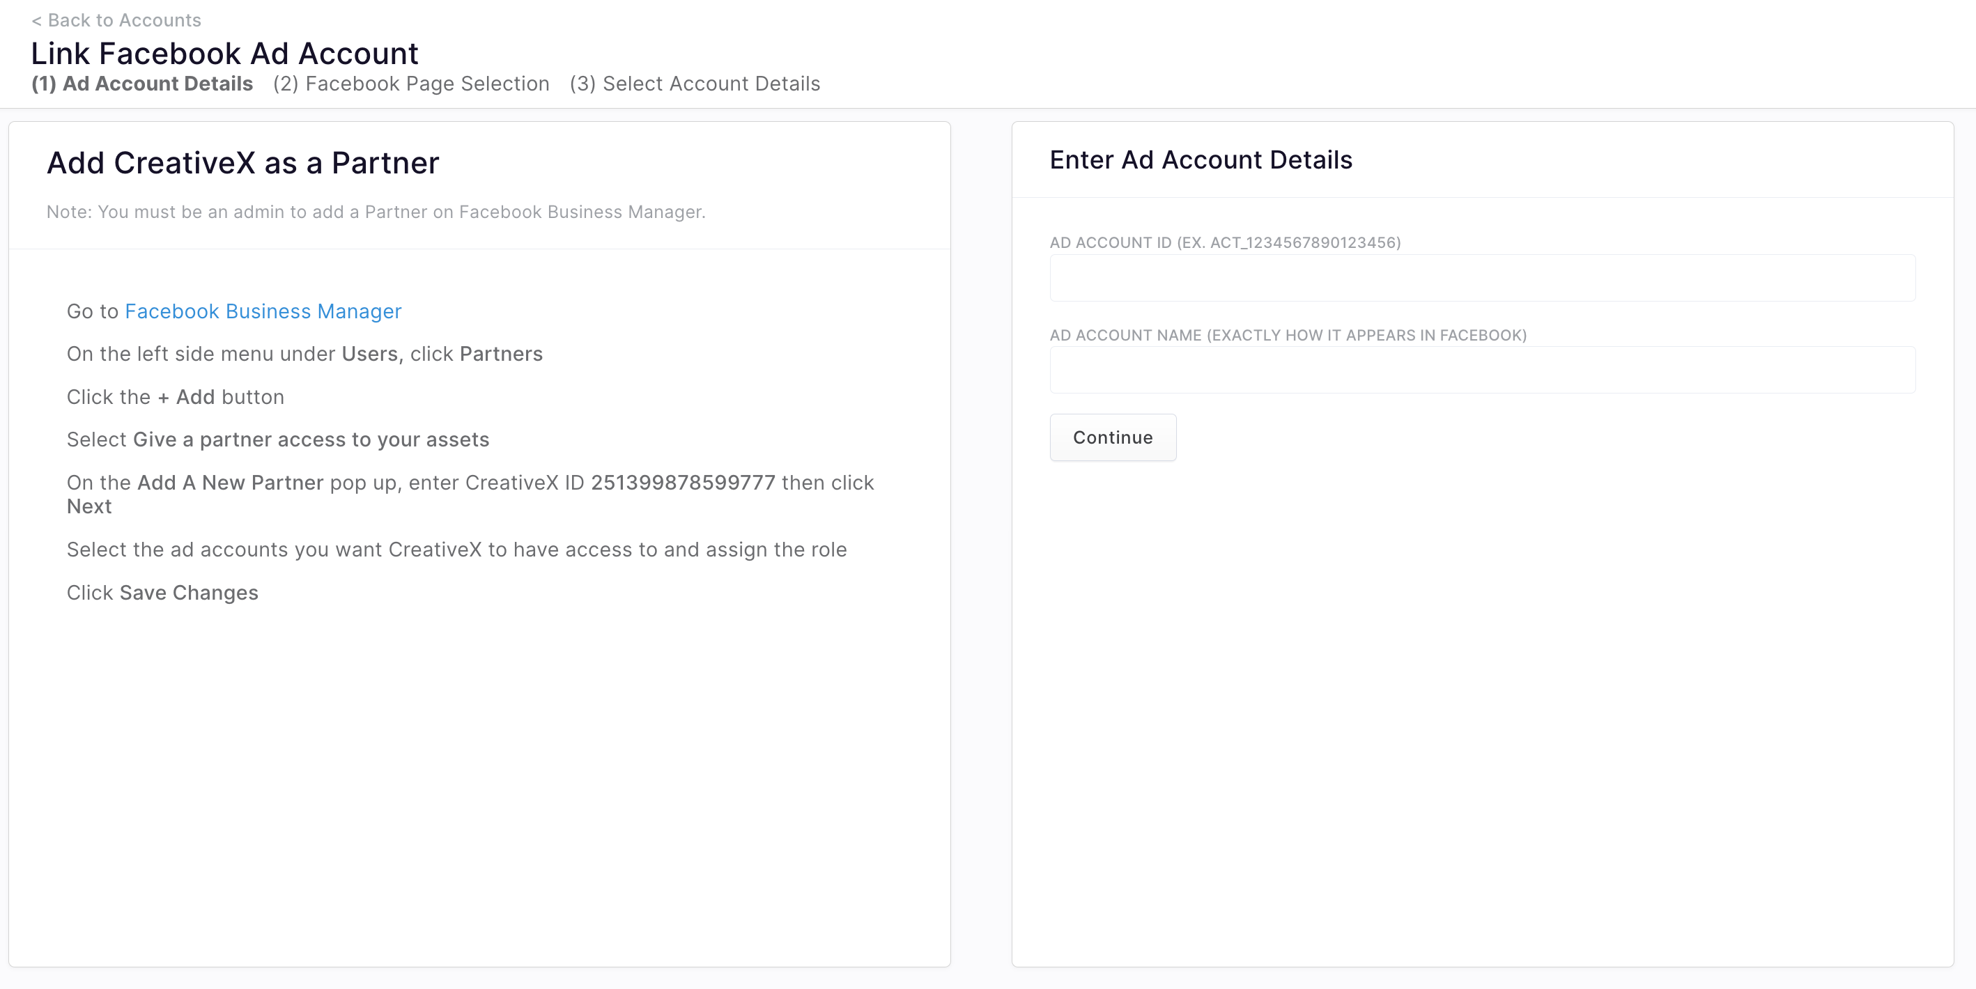Viewport: 1976px width, 989px height.
Task: Go back via the Back to Accounts link
Action: tap(116, 20)
